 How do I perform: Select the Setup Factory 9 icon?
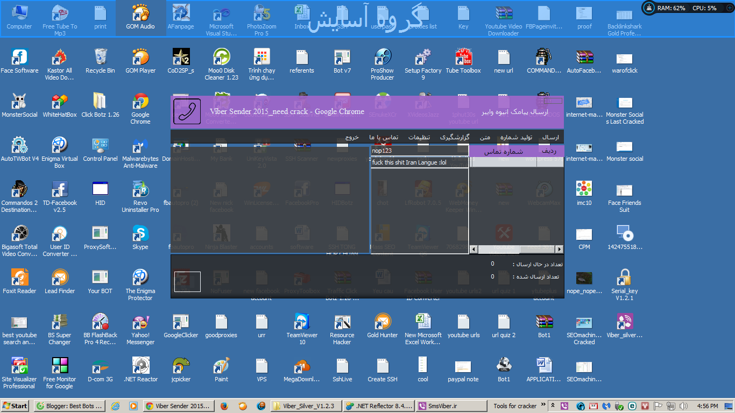click(423, 65)
